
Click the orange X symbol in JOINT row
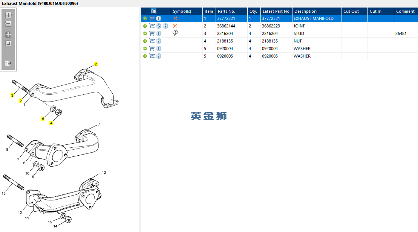tap(175, 26)
